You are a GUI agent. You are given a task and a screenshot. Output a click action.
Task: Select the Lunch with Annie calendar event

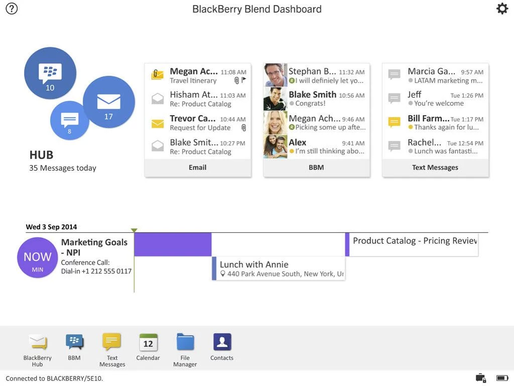279,269
